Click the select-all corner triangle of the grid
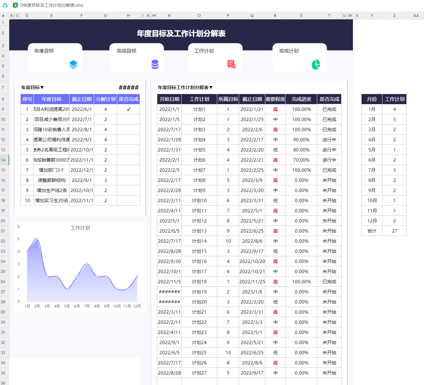424x385 pixels. pos(3,16)
